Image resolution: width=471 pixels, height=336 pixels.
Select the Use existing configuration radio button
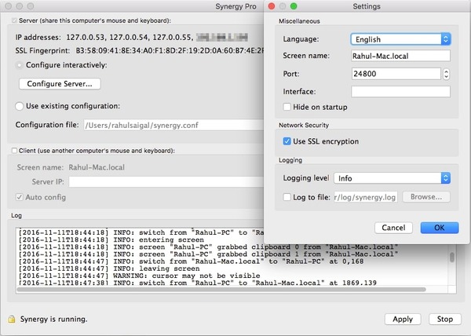(19, 106)
